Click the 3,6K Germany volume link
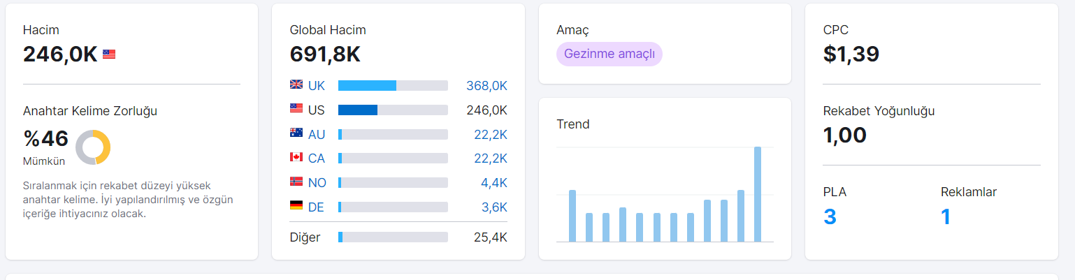This screenshot has height=280, width=1075. (494, 207)
